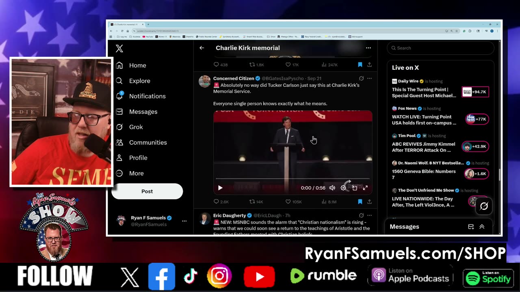Go to Home in X sidebar
This screenshot has width=520, height=292.
click(131, 65)
